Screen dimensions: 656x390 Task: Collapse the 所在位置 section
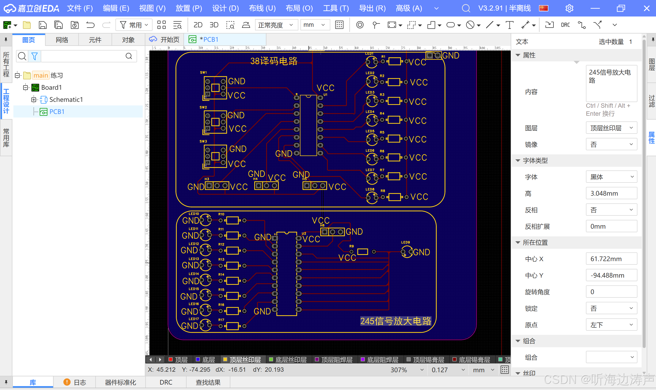click(x=518, y=243)
